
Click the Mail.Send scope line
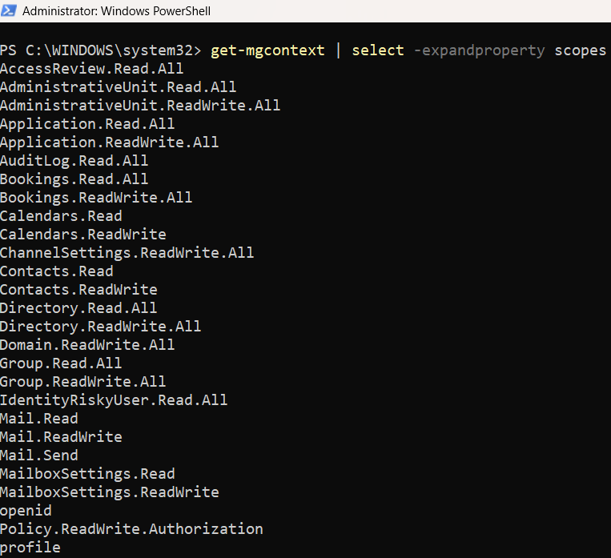39,456
